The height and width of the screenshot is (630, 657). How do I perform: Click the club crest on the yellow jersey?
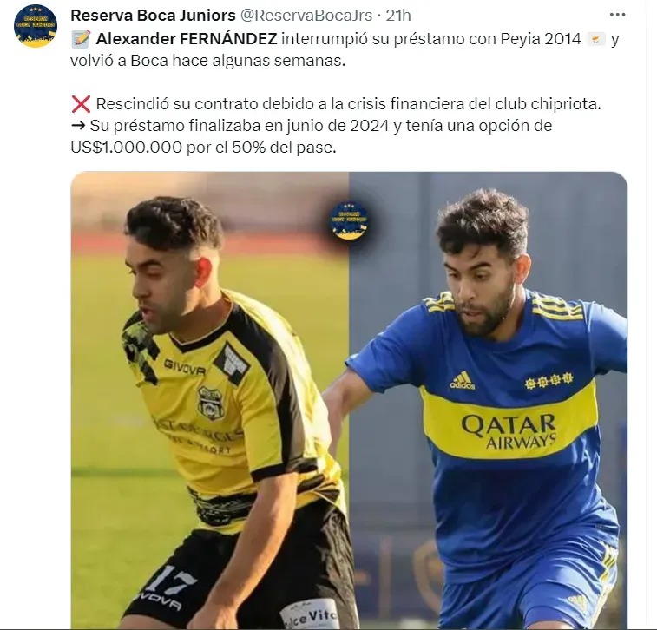(x=211, y=403)
